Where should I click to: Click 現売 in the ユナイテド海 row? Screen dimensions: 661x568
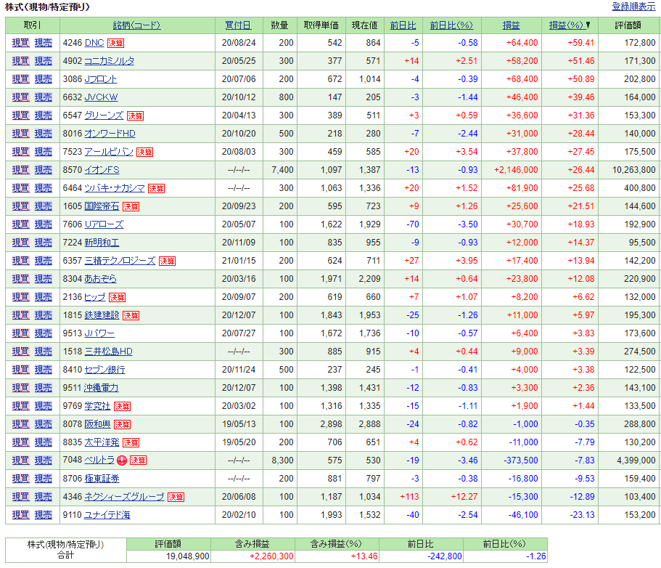(44, 514)
